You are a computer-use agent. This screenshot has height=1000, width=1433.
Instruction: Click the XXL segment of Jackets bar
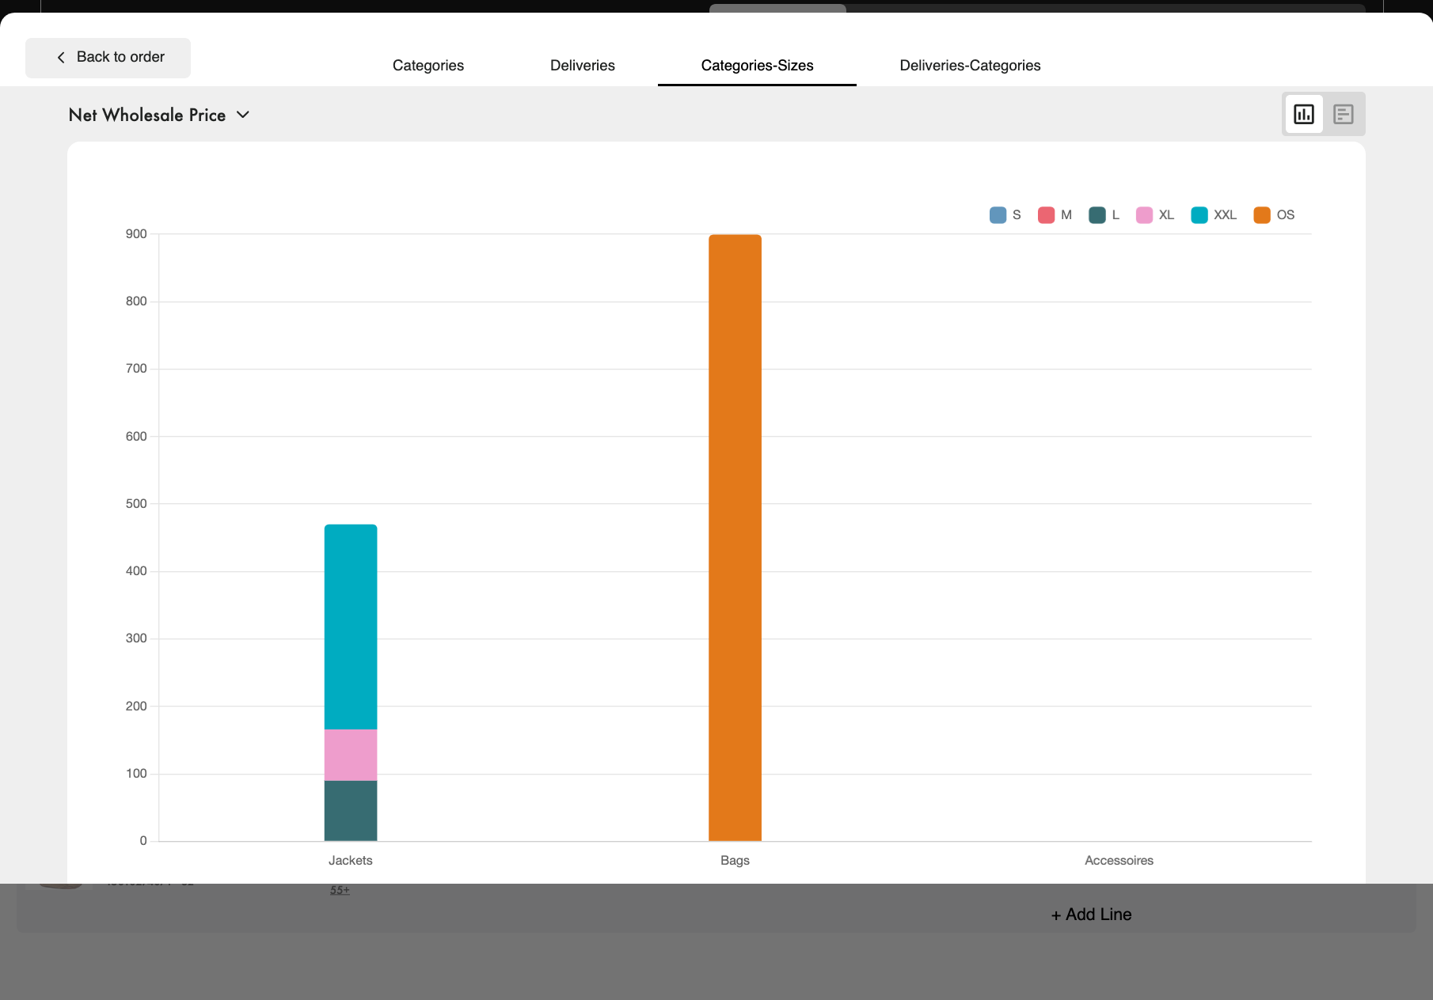[x=351, y=627]
